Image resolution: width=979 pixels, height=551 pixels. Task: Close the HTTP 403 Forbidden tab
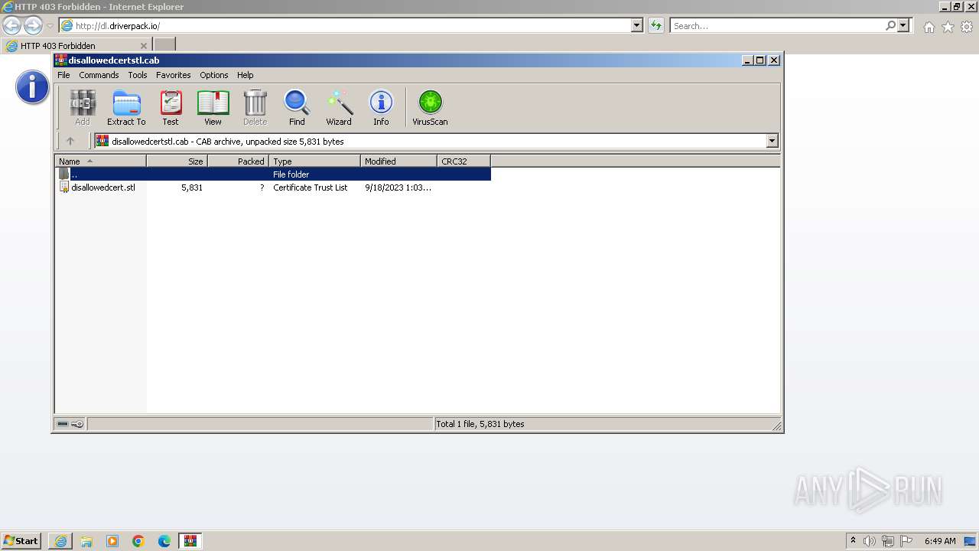click(143, 46)
